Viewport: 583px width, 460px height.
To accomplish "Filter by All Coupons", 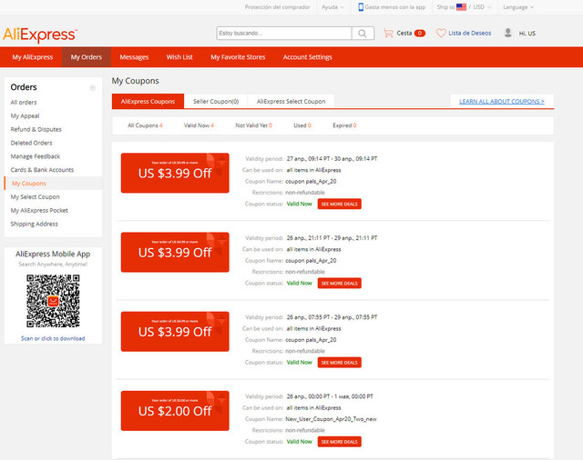I will [145, 125].
